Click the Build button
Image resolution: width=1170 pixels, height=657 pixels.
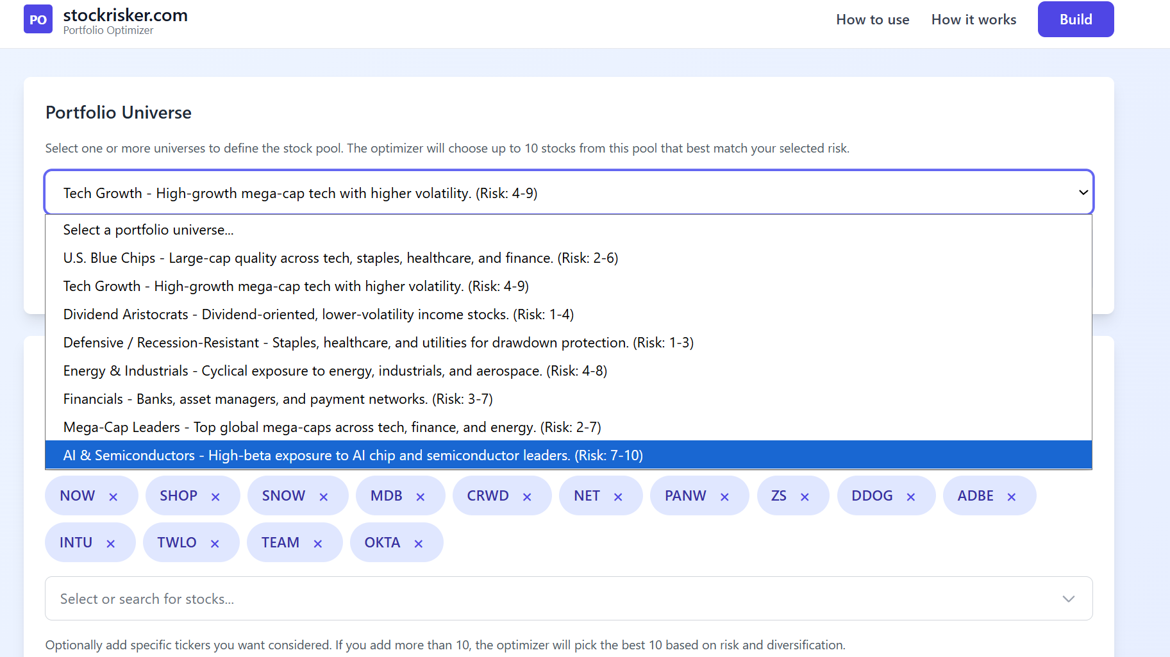[1075, 19]
